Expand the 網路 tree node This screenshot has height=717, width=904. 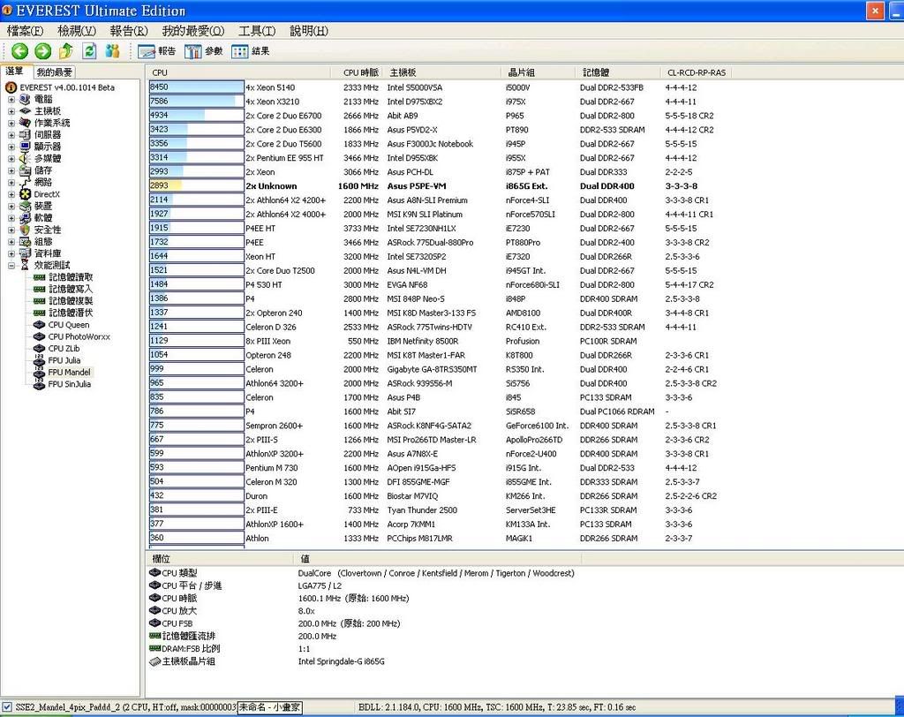[11, 182]
